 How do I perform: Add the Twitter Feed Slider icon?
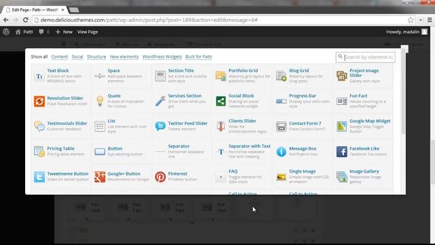[x=160, y=126]
